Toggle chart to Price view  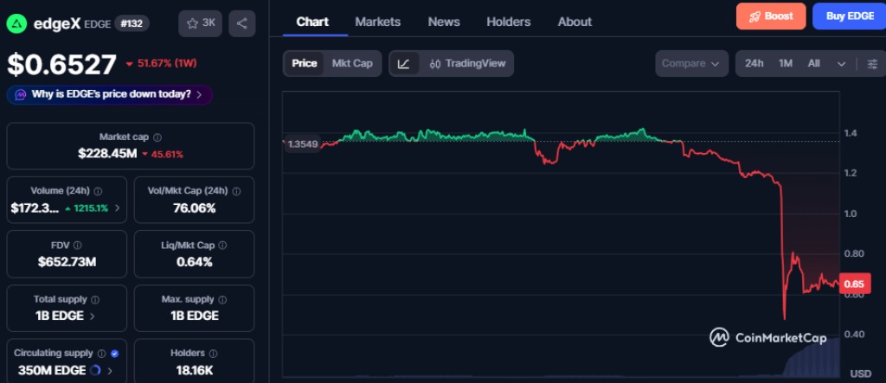click(x=304, y=63)
